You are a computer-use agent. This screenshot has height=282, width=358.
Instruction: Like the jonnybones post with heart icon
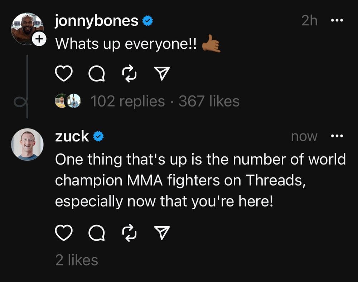point(64,73)
